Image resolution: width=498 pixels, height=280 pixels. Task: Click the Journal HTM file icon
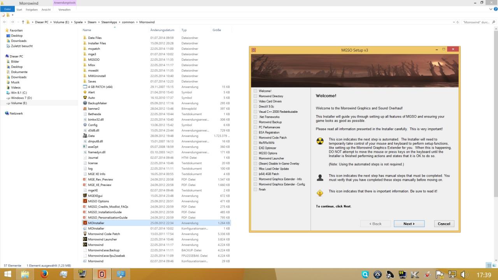(85, 158)
